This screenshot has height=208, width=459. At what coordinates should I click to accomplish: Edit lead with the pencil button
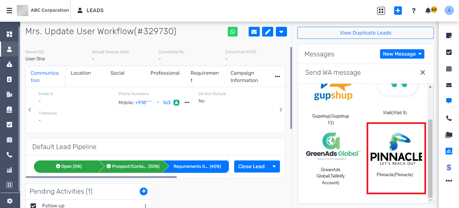(268, 32)
